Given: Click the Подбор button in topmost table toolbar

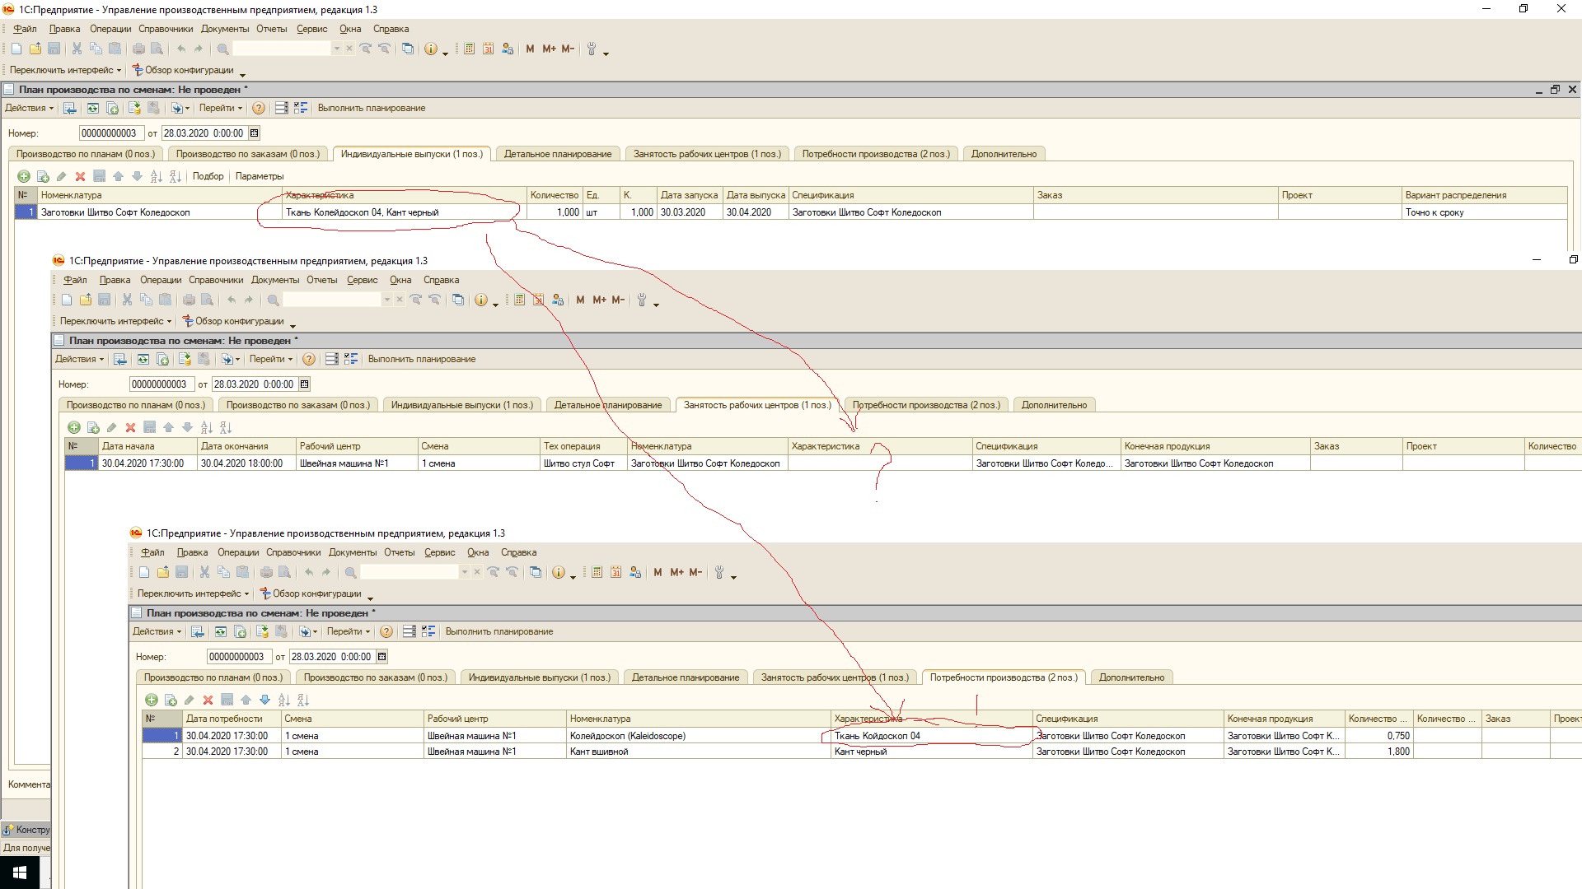Looking at the screenshot, I should (x=208, y=176).
